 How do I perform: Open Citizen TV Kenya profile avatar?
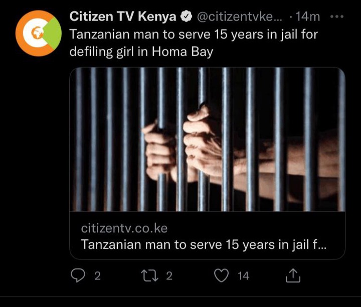(x=39, y=34)
